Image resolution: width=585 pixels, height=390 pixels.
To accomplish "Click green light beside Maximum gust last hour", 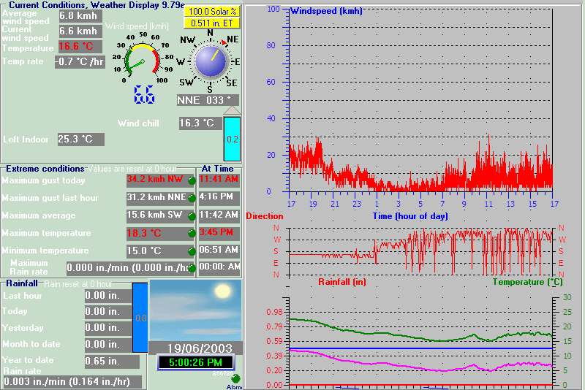I will (x=192, y=199).
